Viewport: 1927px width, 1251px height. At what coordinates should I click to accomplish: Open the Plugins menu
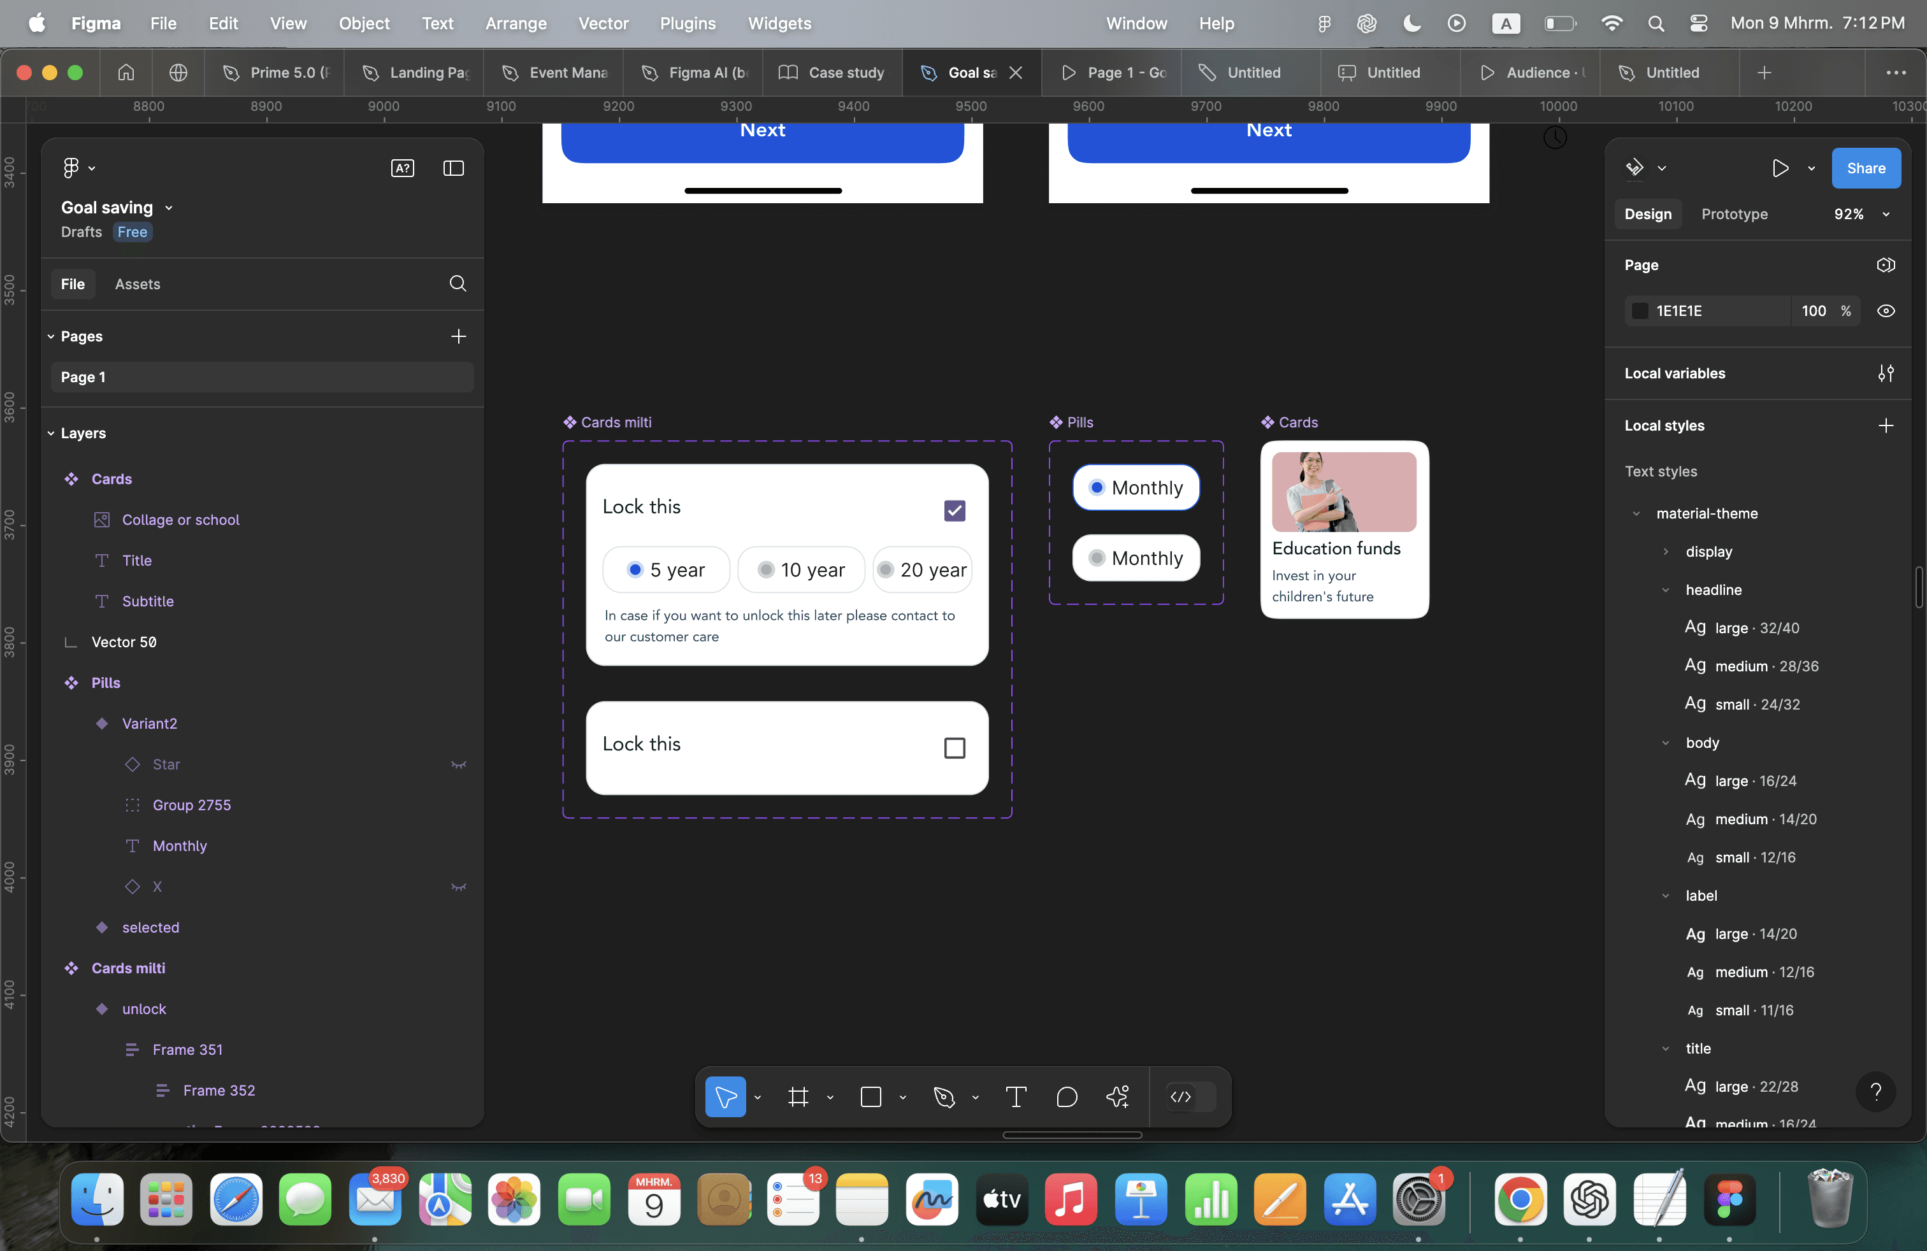686,24
